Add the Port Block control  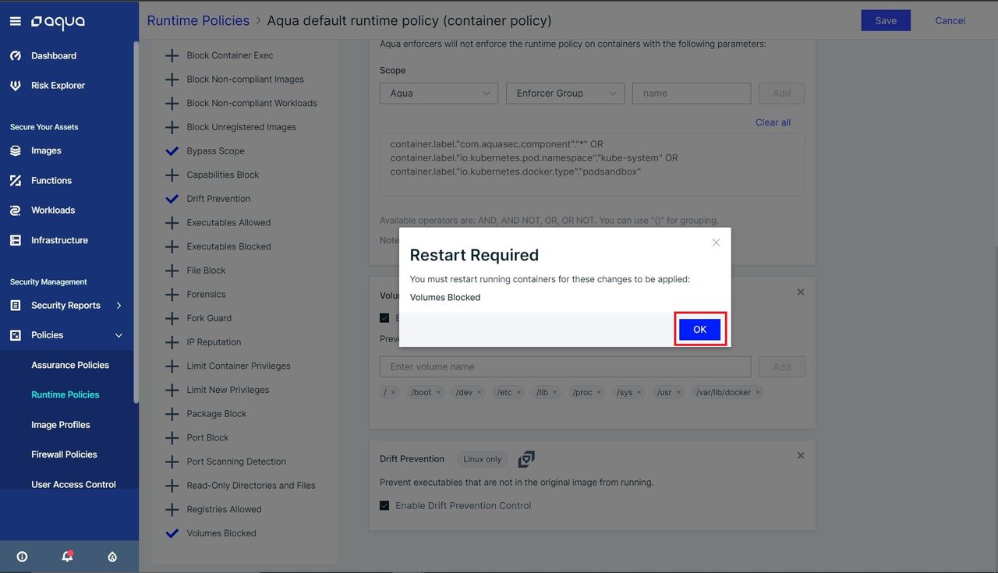172,438
